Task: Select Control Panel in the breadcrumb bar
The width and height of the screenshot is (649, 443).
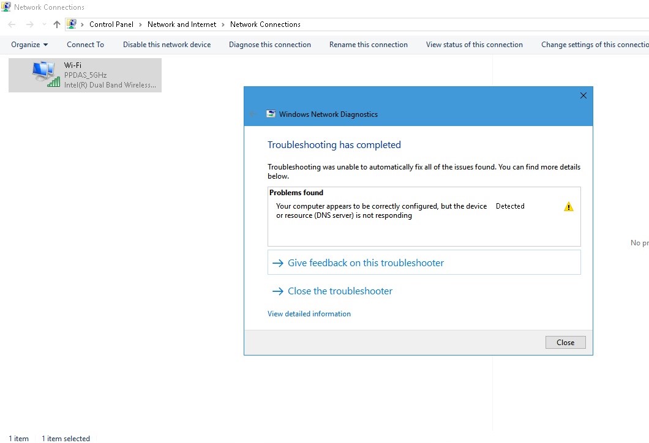Action: point(111,24)
